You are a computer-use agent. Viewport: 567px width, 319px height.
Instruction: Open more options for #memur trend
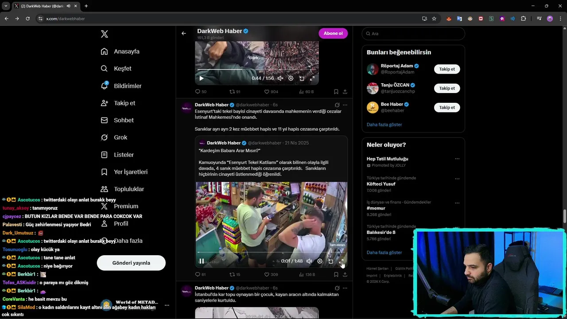pos(457,203)
